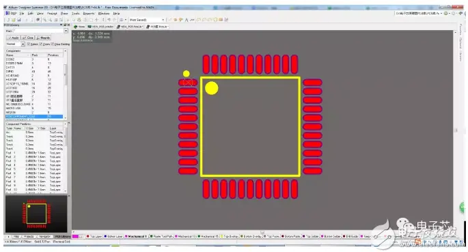Open the File menu
468x252 pixels.
pos(22,14)
